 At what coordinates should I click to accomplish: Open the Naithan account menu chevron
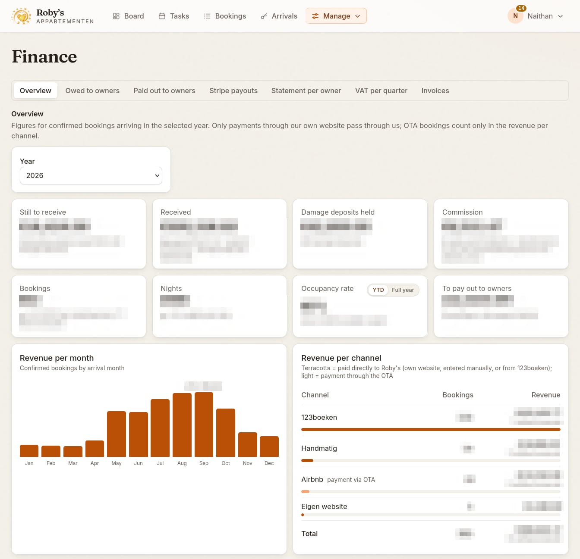[560, 16]
